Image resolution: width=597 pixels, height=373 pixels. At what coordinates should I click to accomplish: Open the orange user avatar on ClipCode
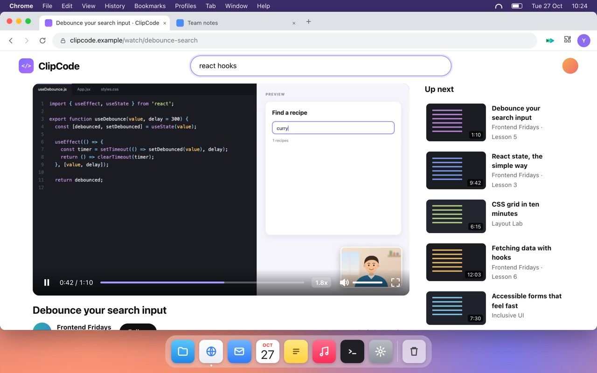570,66
